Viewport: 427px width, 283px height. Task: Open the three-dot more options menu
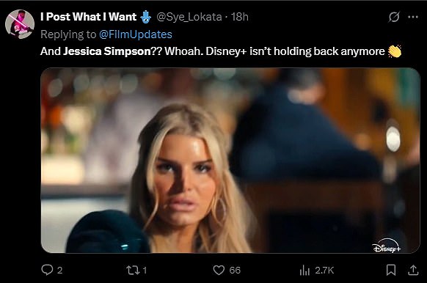click(413, 17)
